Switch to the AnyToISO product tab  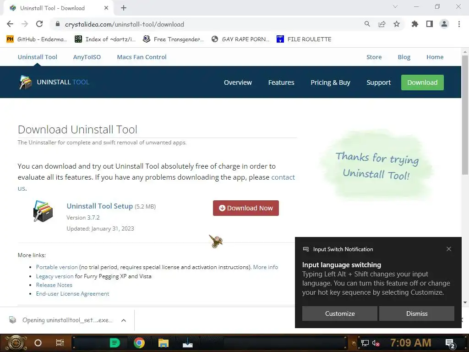point(87,57)
